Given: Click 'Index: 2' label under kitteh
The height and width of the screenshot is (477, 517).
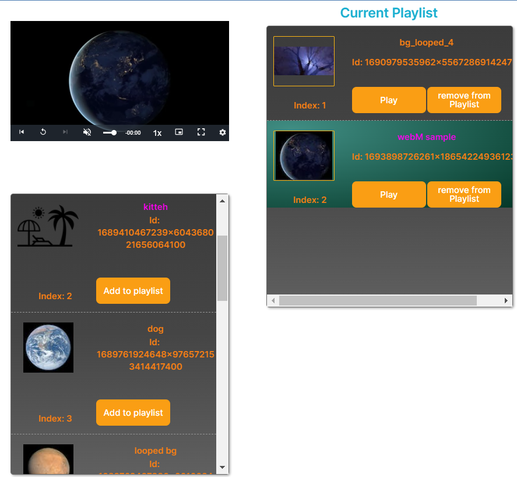Looking at the screenshot, I should point(55,296).
